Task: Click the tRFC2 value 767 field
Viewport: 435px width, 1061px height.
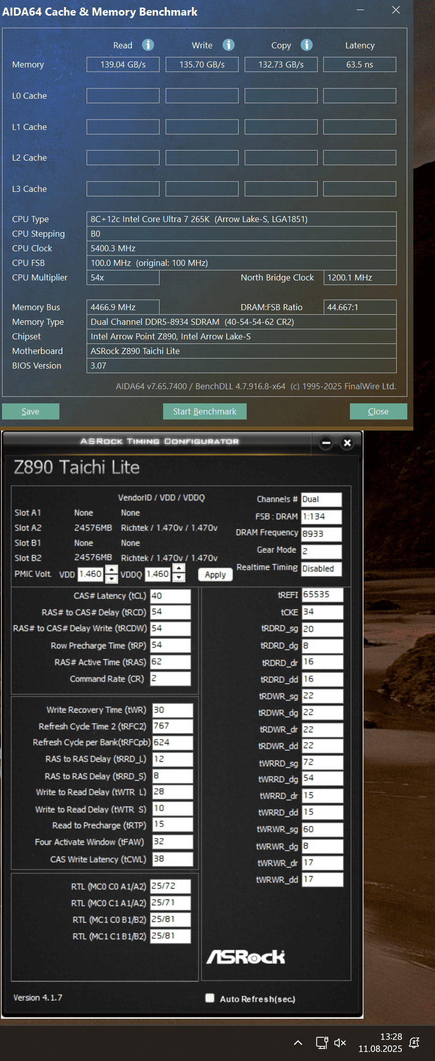Action: coord(173,726)
